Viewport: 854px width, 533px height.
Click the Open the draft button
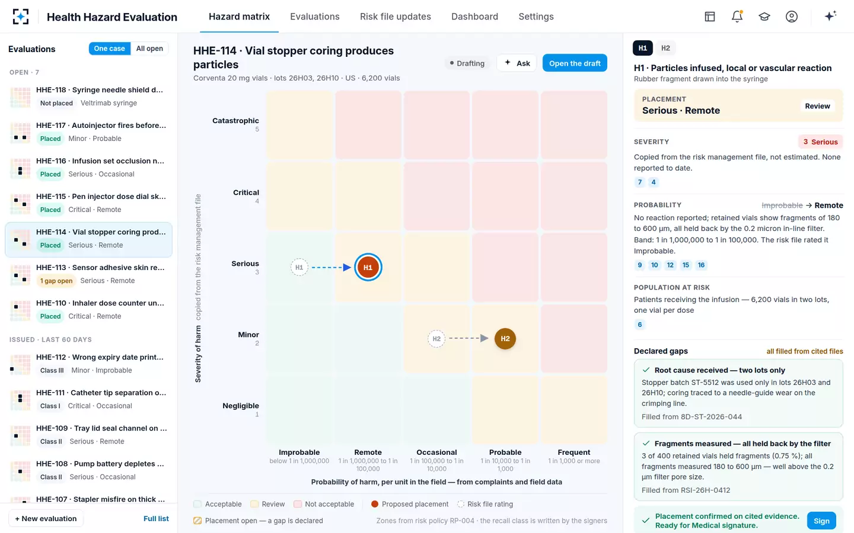point(575,63)
